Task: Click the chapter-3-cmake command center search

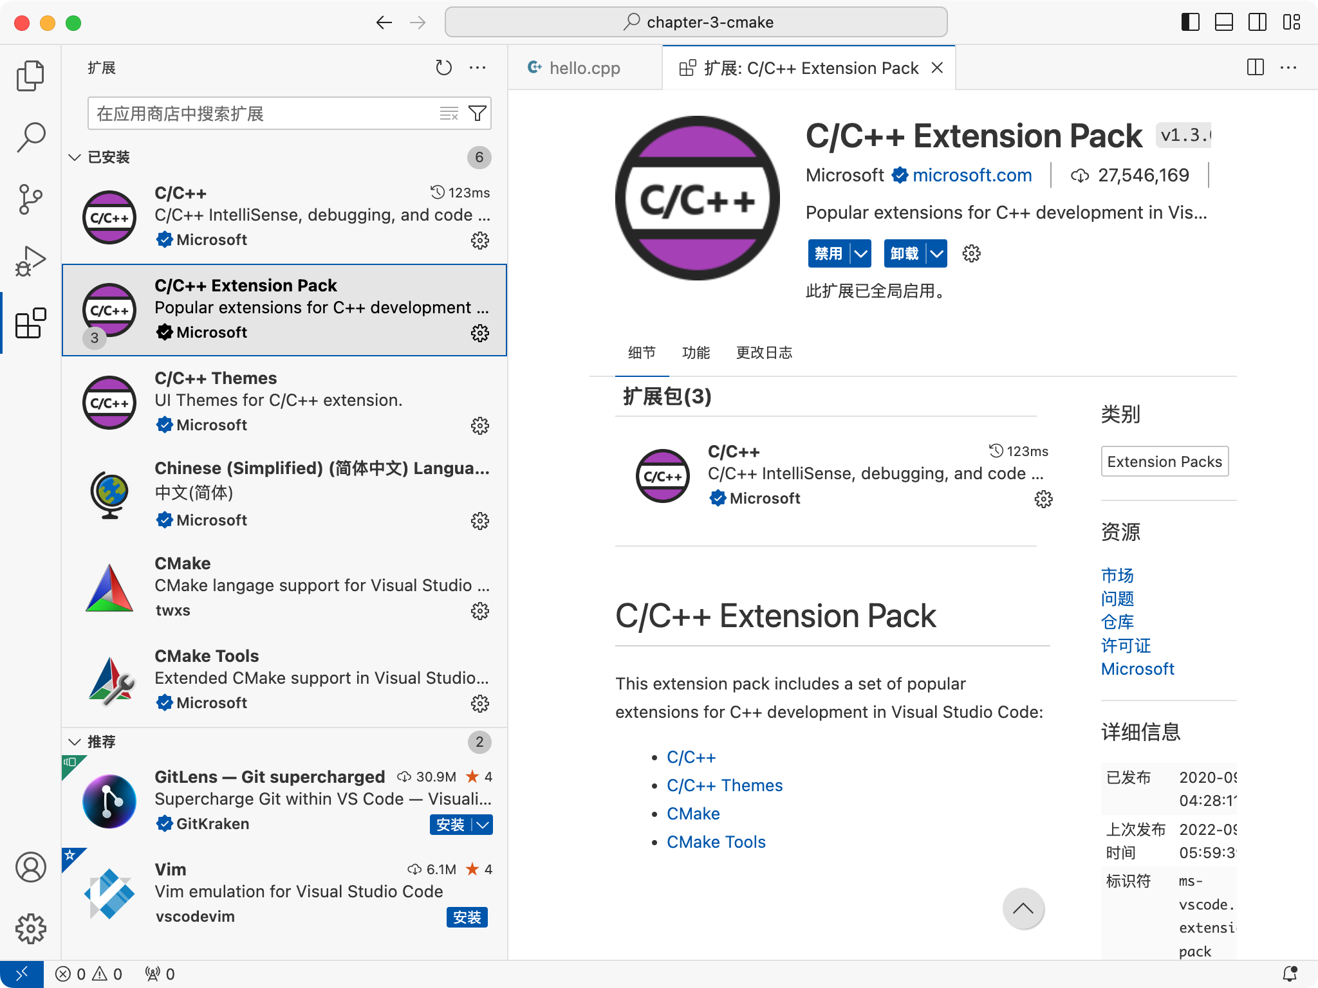Action: [696, 23]
